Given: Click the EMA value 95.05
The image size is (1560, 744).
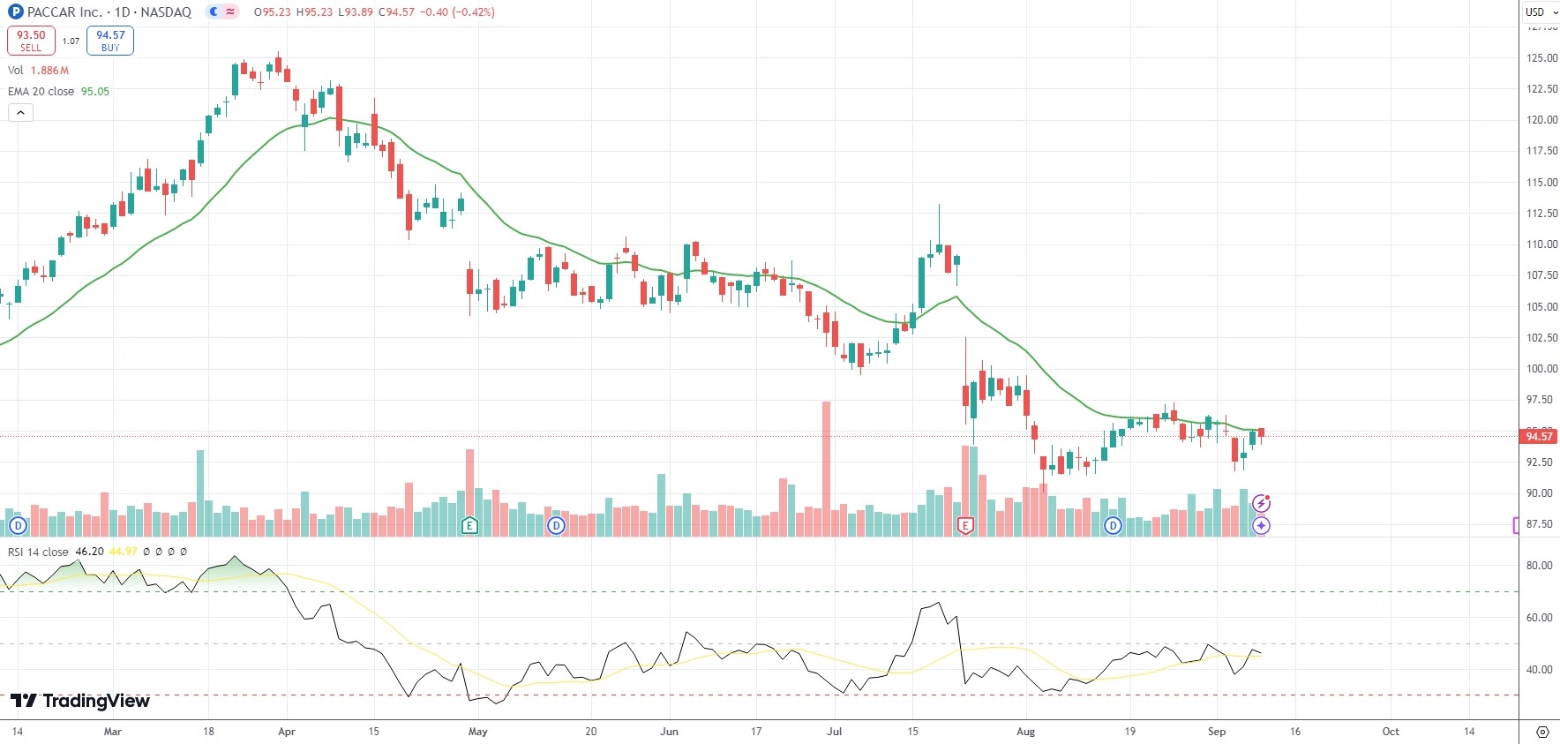Looking at the screenshot, I should 95,92.
